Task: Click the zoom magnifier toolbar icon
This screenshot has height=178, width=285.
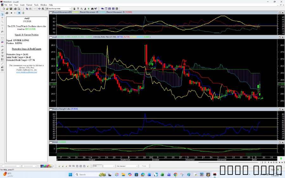Action: (x=43, y=9)
